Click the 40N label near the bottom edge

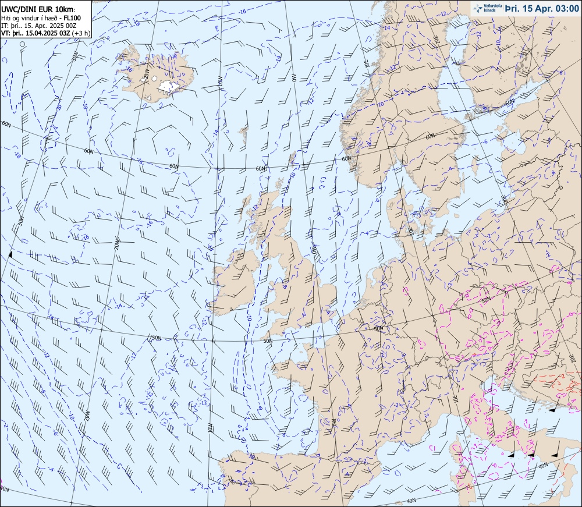pos(411,501)
